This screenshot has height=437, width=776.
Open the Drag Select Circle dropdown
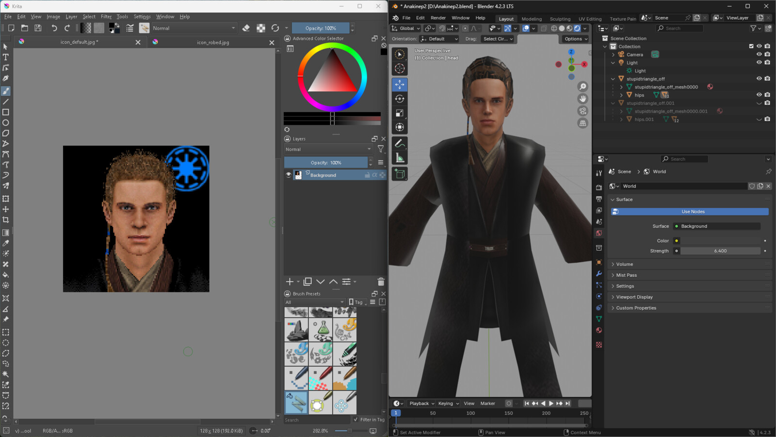[498, 39]
